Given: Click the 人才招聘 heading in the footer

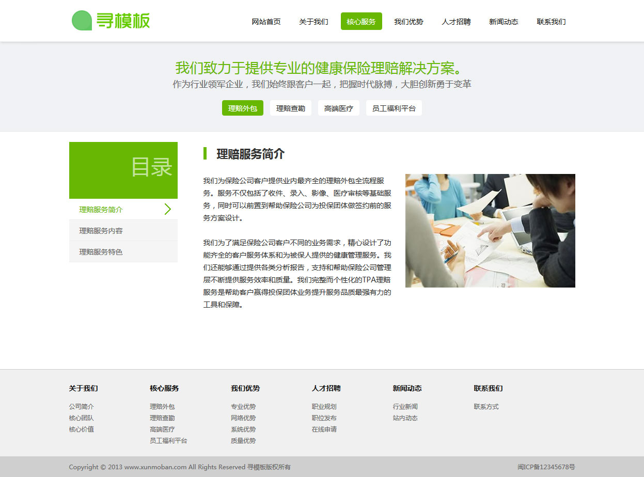Looking at the screenshot, I should [326, 388].
